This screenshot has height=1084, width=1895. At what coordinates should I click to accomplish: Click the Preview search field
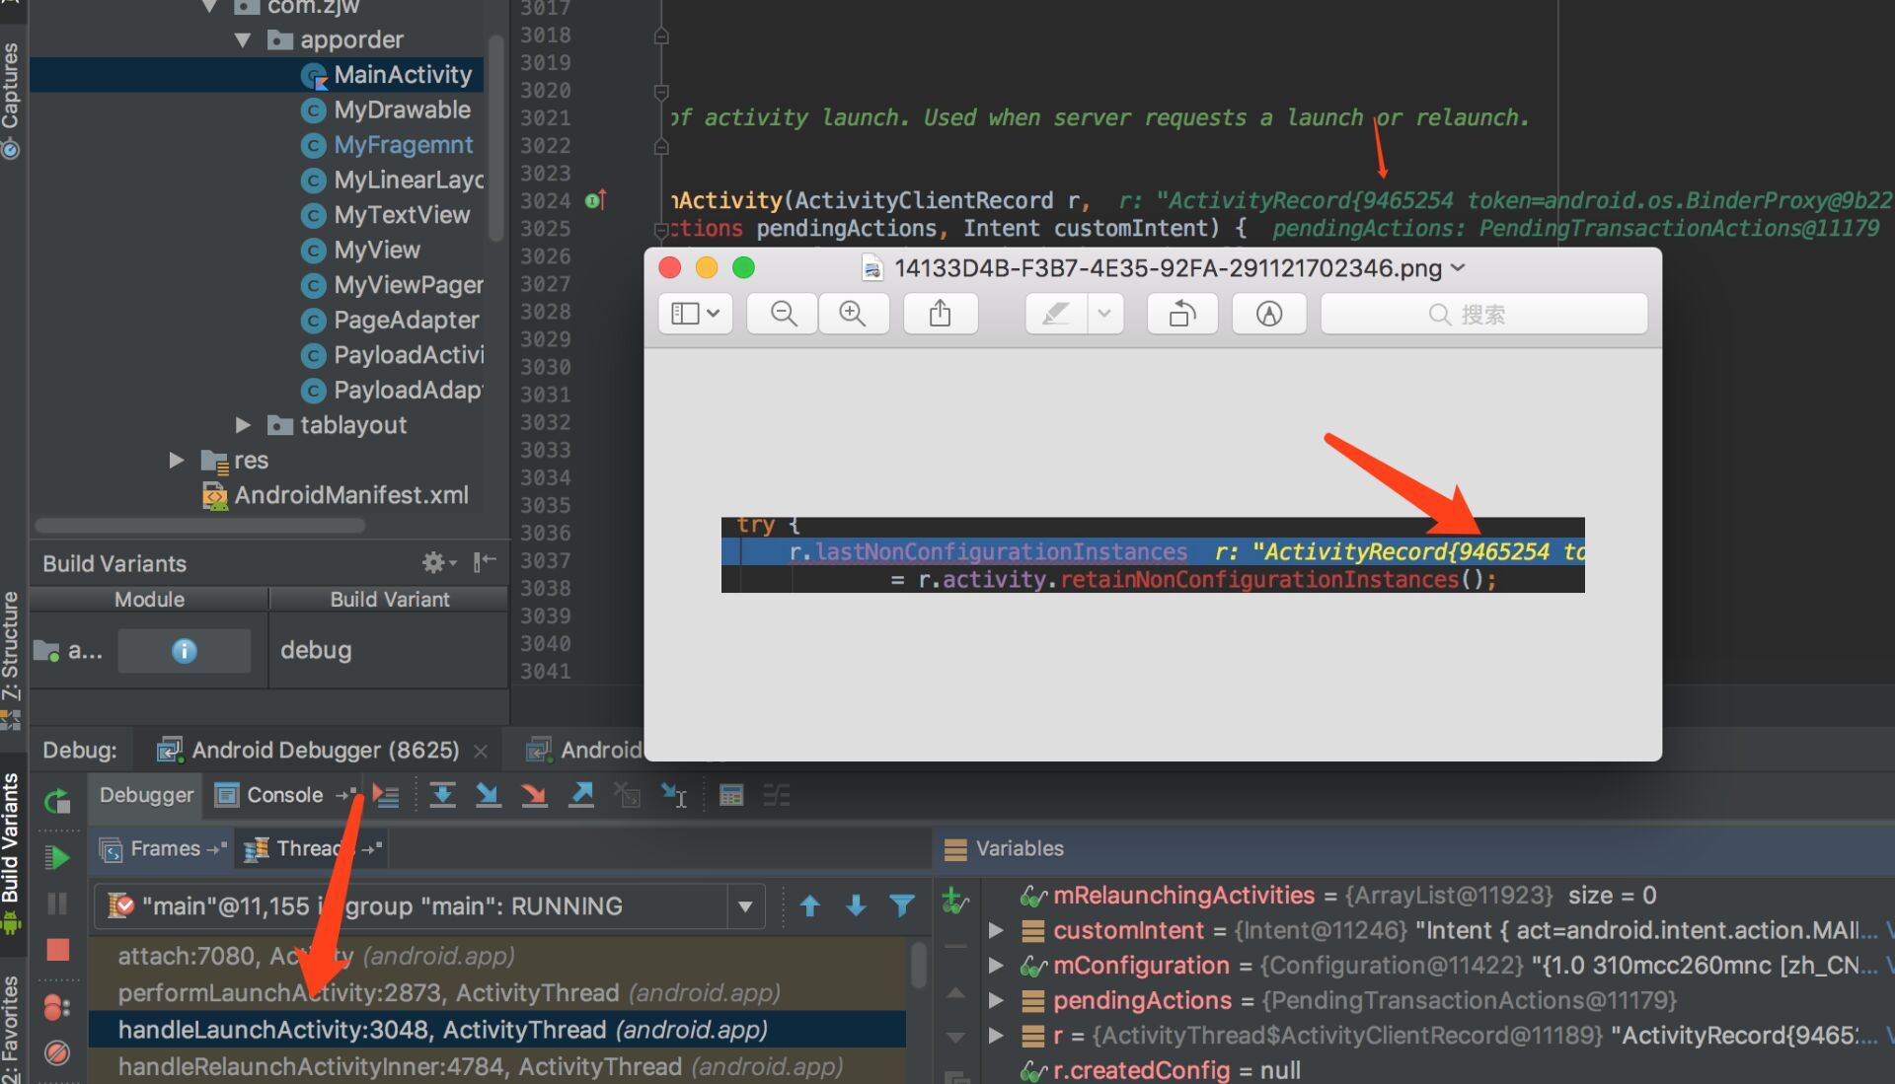[x=1483, y=315]
